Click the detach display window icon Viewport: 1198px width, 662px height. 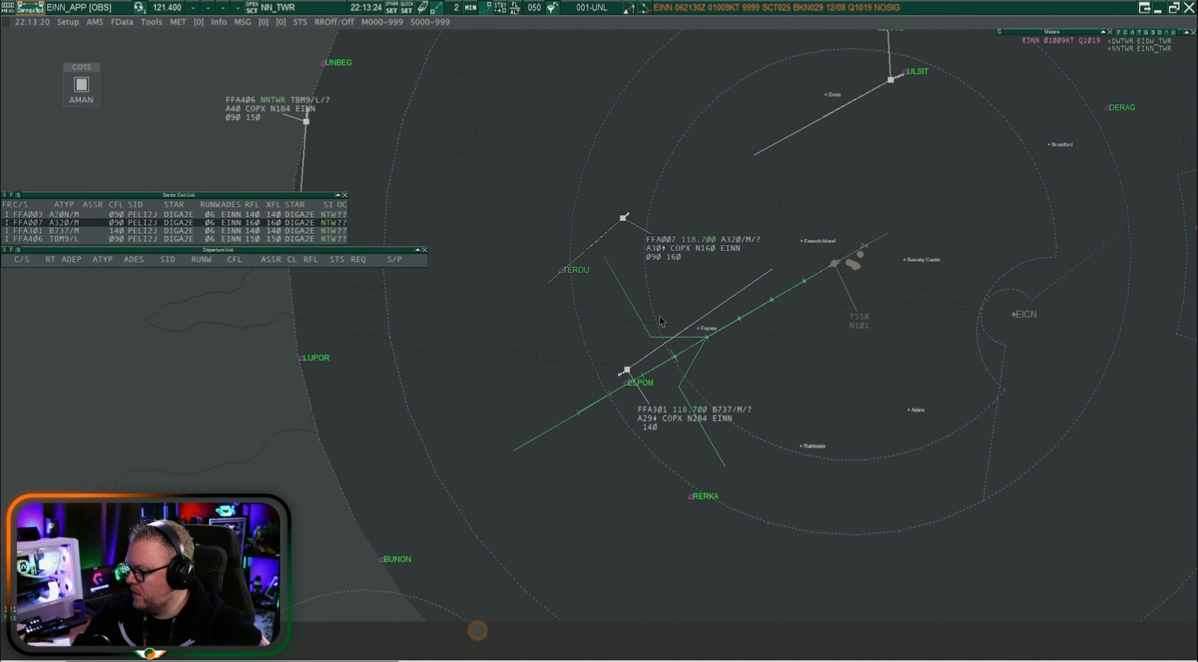[x=1144, y=7]
